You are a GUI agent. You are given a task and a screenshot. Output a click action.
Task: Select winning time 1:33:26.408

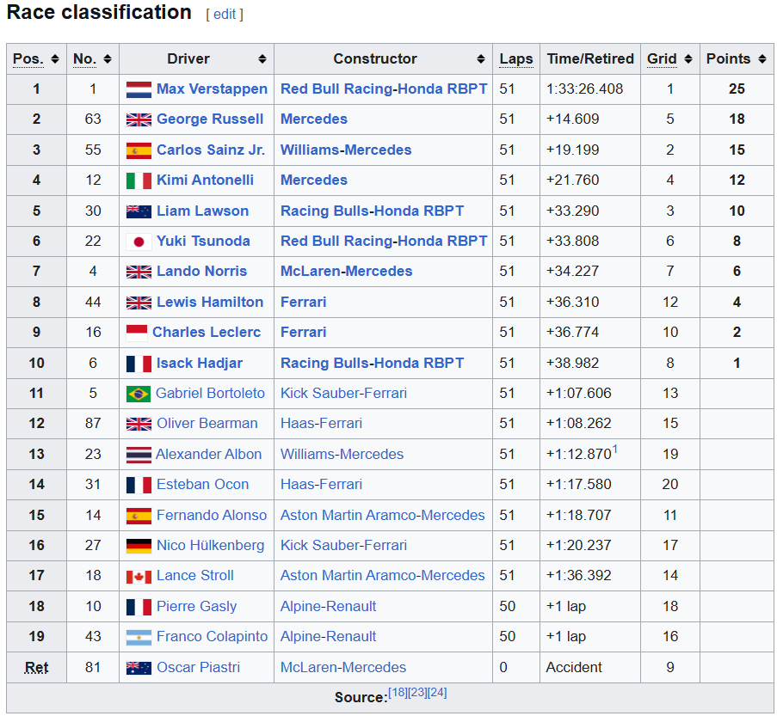coord(584,89)
